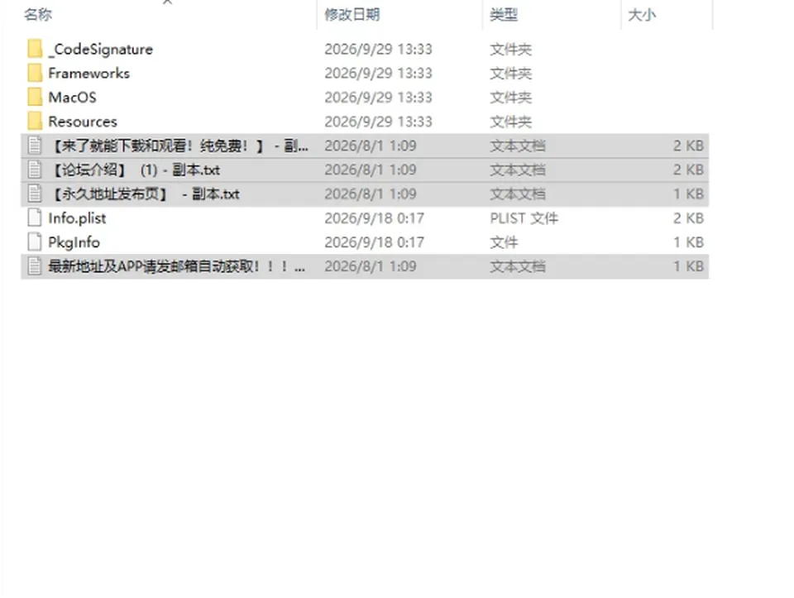Click the 1 KB size of 最新地址及APP file
794x598 pixels.
pos(688,266)
